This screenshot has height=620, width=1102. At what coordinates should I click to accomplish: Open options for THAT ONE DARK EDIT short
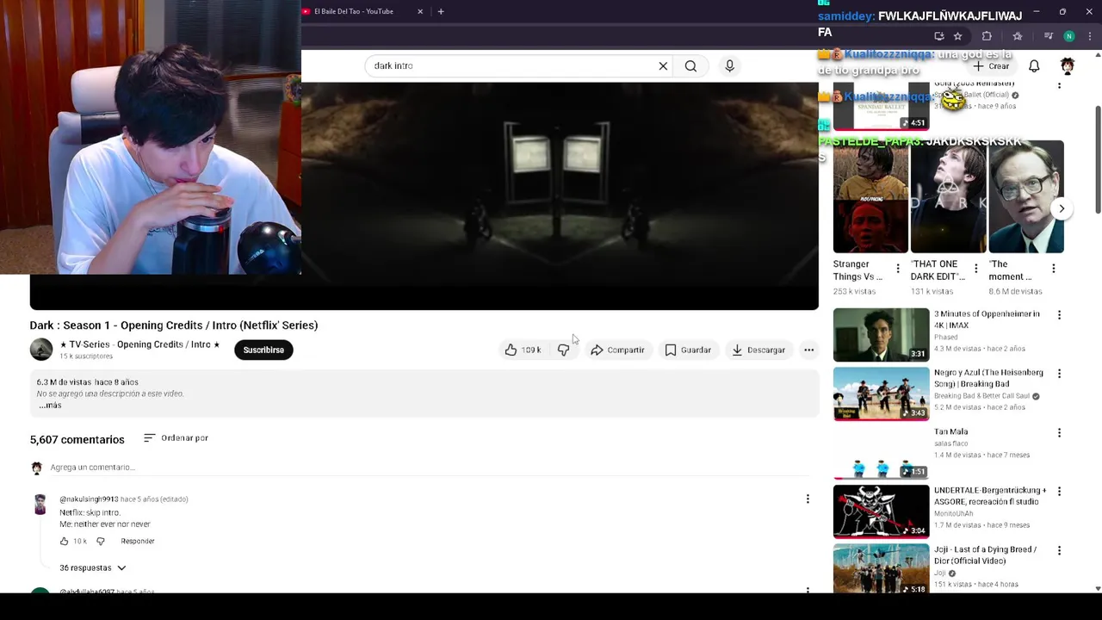(975, 269)
